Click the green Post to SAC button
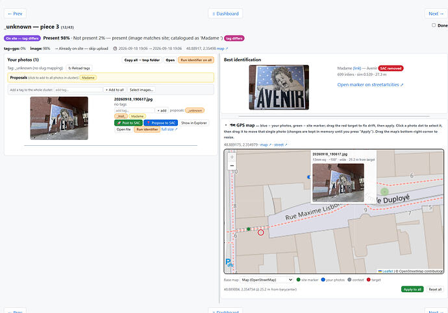Screen dimensions: 448x313 [129, 123]
